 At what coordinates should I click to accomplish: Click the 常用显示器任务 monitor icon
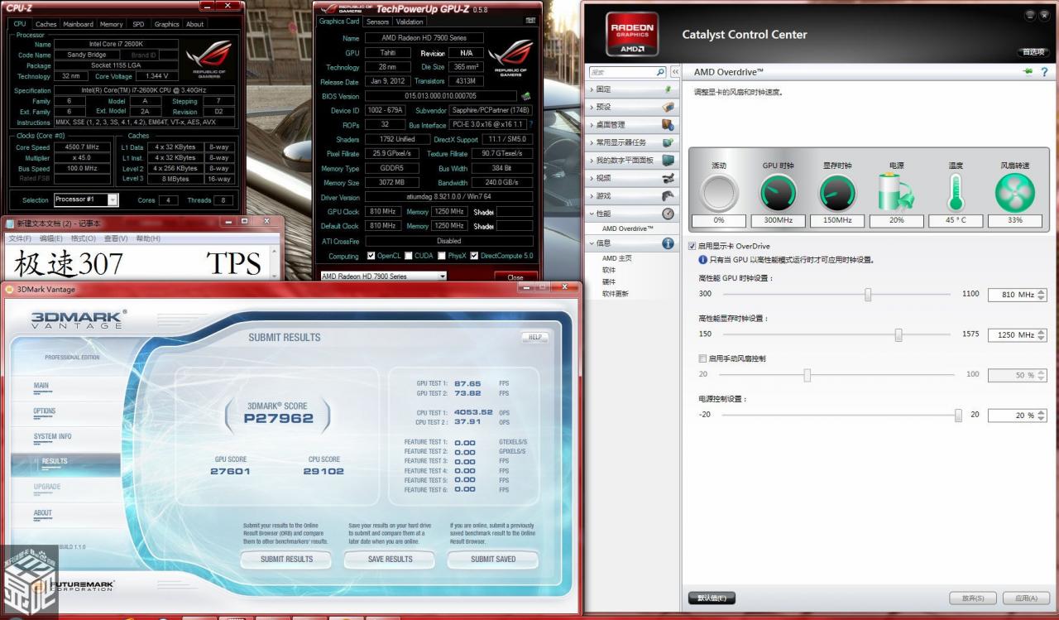(x=668, y=142)
